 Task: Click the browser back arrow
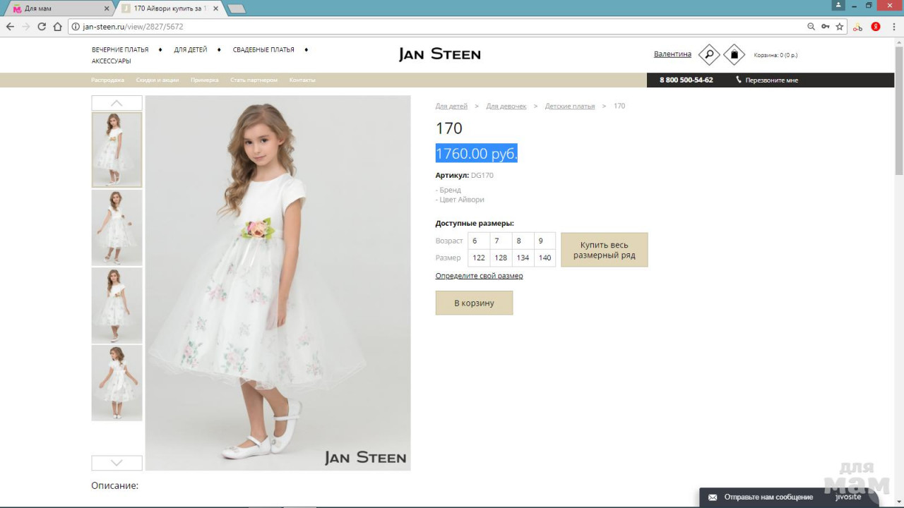[x=10, y=27]
